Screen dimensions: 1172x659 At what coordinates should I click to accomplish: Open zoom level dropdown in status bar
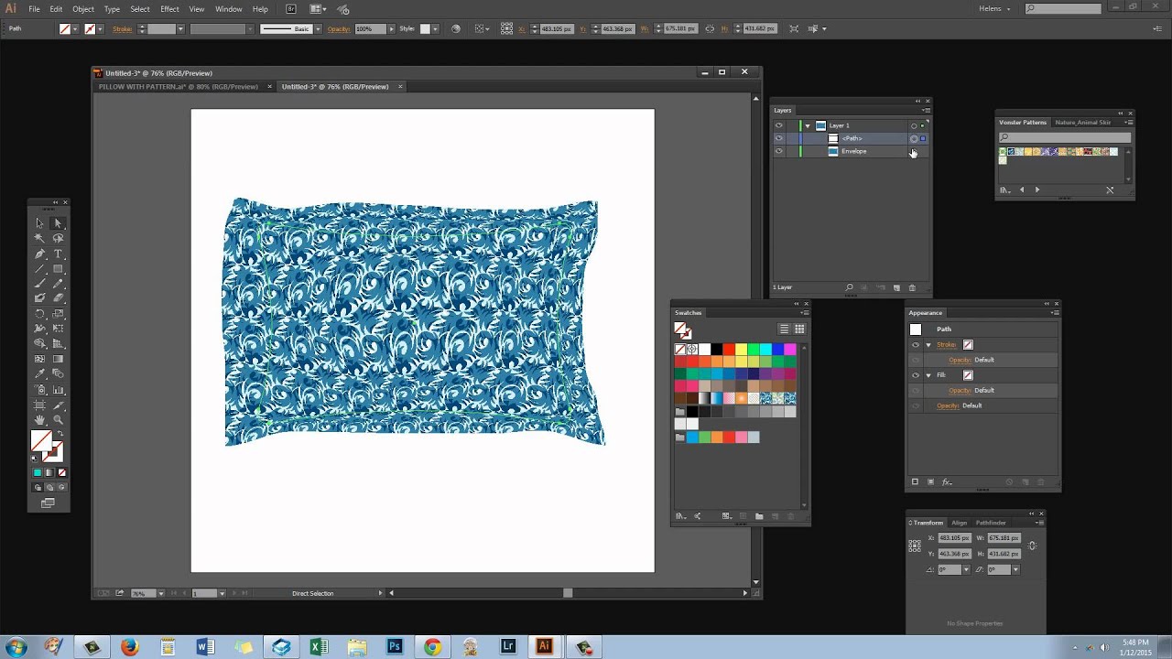[x=161, y=593]
